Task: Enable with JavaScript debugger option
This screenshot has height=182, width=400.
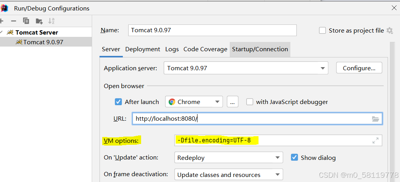Action: click(x=250, y=102)
